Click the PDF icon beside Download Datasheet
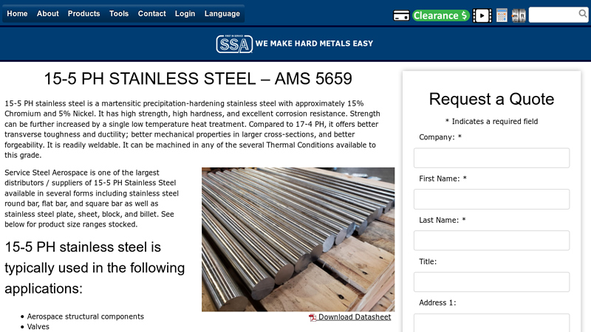This screenshot has width=591, height=332. [312, 318]
